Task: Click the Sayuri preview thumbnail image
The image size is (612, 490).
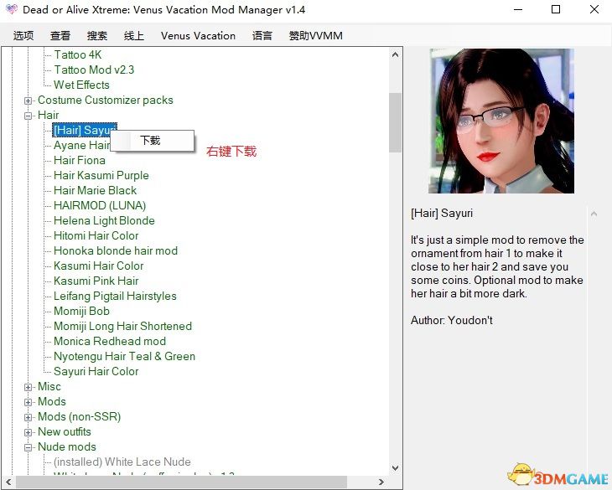Action: click(x=501, y=121)
